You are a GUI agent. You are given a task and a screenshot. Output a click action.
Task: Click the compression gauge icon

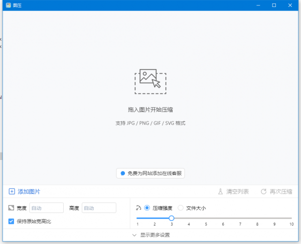click(x=138, y=208)
